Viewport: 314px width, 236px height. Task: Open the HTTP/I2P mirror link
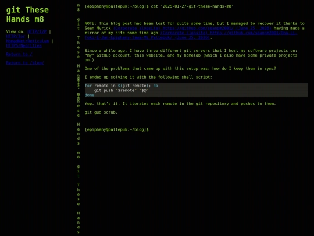[x=37, y=31]
